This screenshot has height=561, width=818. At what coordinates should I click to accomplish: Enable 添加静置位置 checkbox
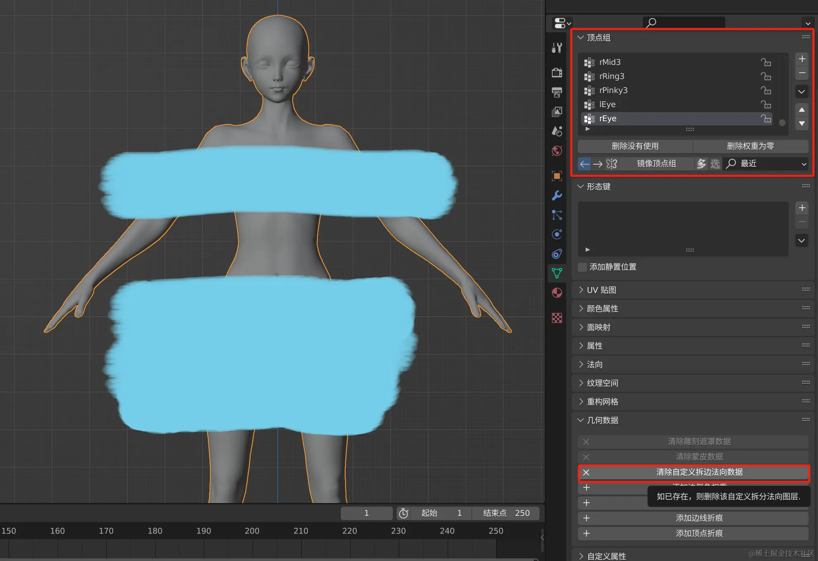click(x=582, y=267)
